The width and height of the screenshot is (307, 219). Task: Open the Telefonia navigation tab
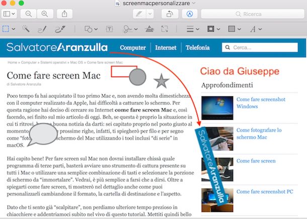198,48
